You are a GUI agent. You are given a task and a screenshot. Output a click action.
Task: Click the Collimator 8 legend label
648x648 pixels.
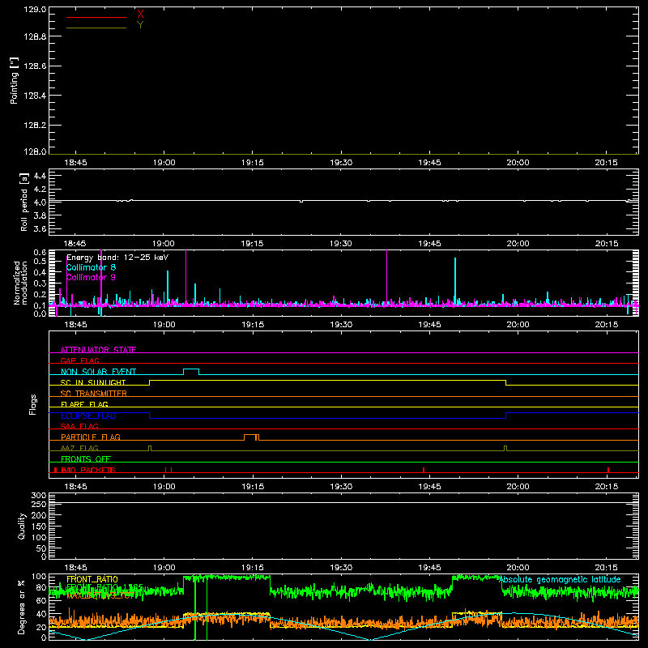pyautogui.click(x=91, y=267)
